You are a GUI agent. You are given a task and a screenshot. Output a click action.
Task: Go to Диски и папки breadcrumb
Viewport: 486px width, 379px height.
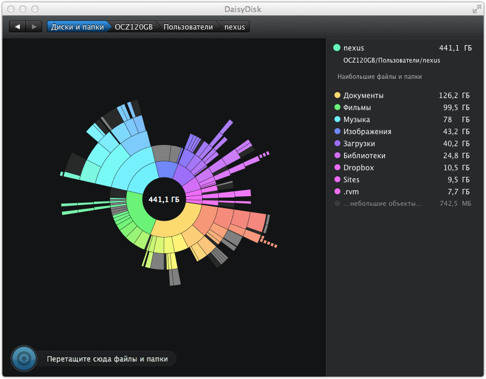(77, 27)
